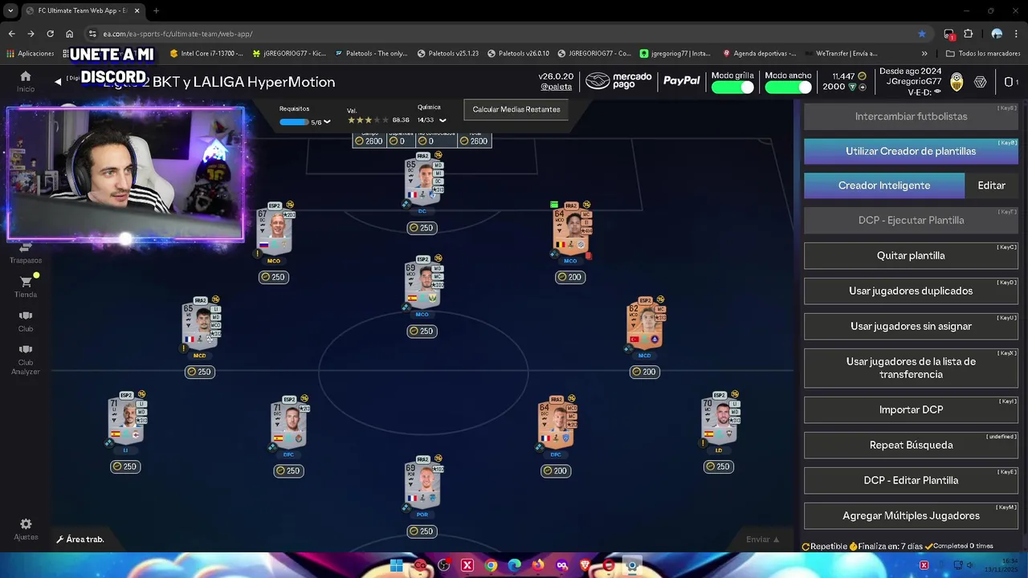Expand the Química 14/33 dropdown
This screenshot has width=1028, height=578.
[x=443, y=120]
